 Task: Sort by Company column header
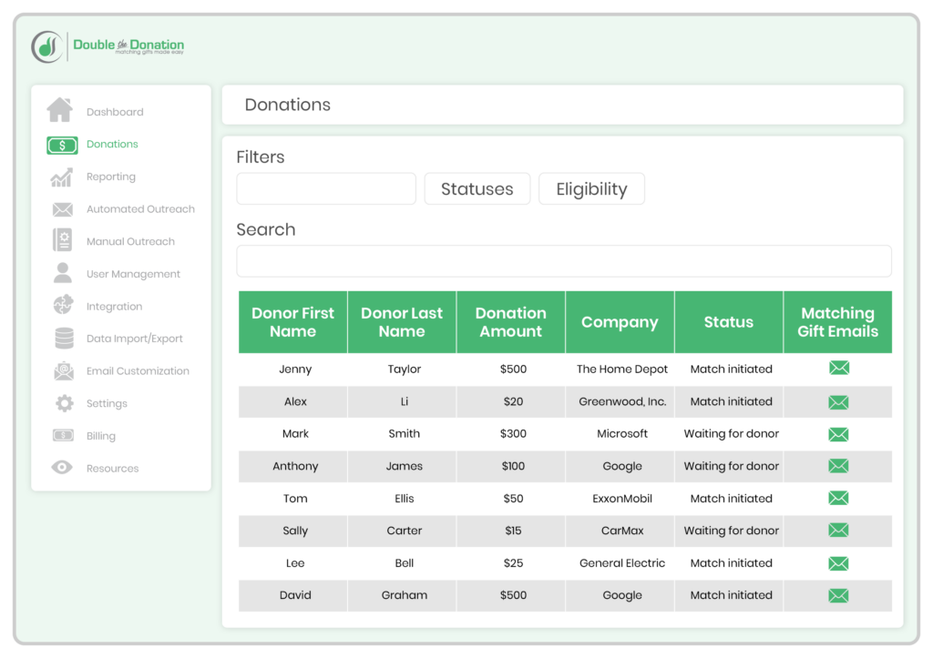(620, 322)
